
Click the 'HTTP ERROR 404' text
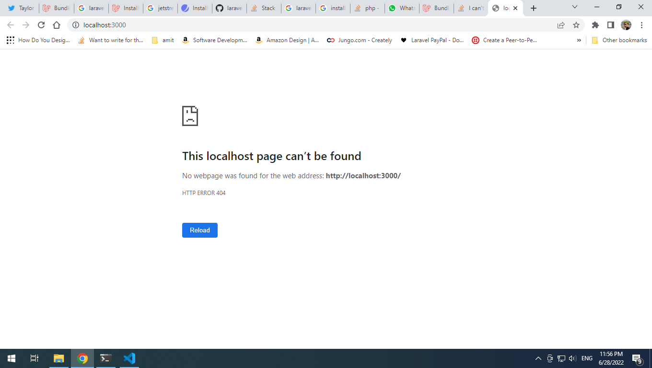(204, 193)
